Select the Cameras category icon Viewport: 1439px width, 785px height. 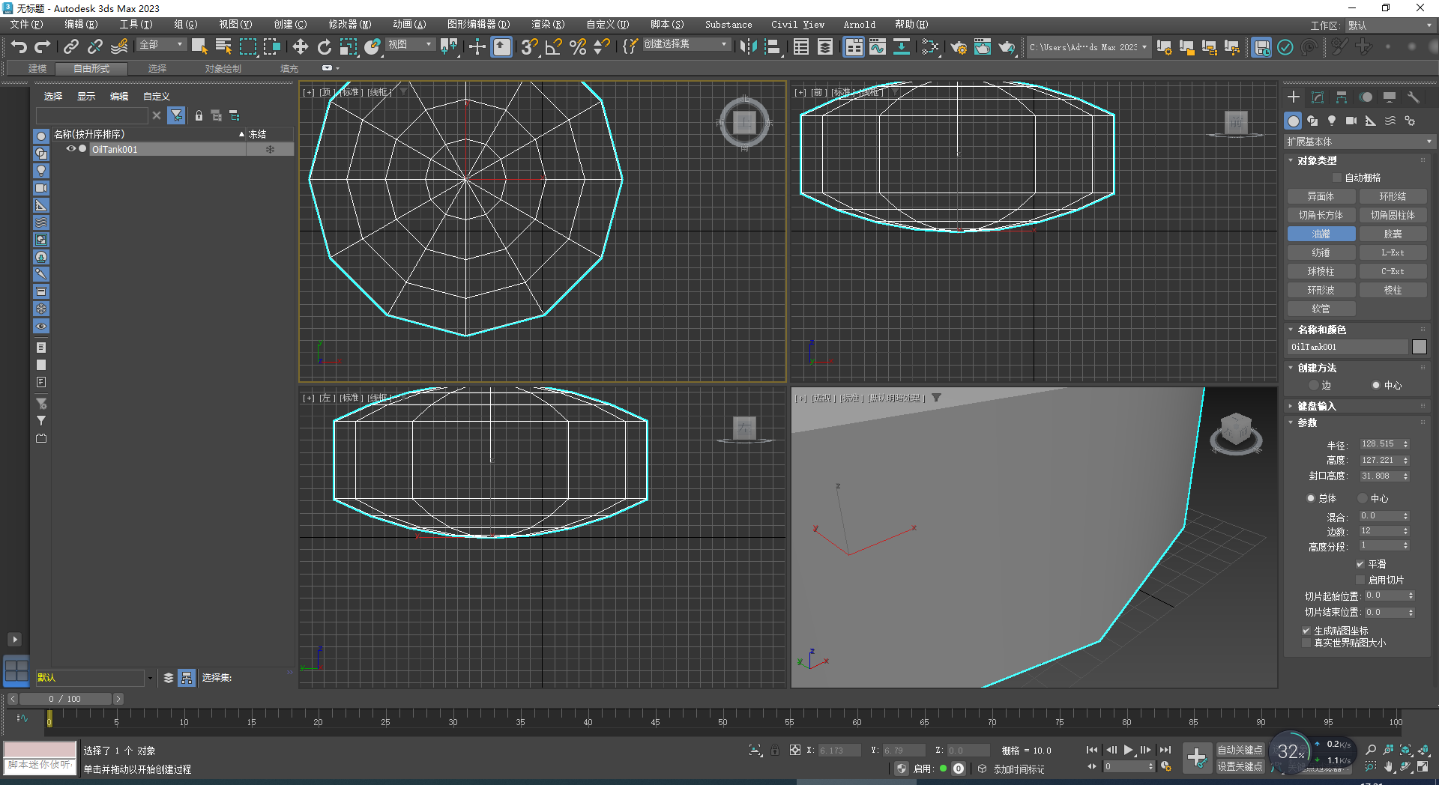click(1351, 121)
